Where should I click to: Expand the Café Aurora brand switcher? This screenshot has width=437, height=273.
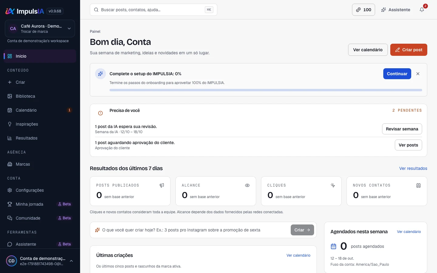pos(40,29)
